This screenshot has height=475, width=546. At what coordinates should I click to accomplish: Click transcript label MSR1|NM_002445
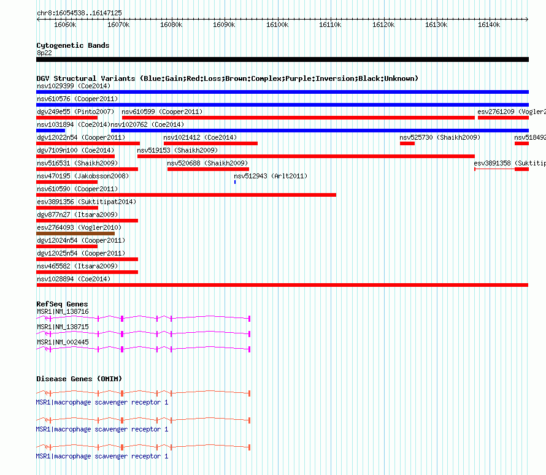[x=63, y=342]
